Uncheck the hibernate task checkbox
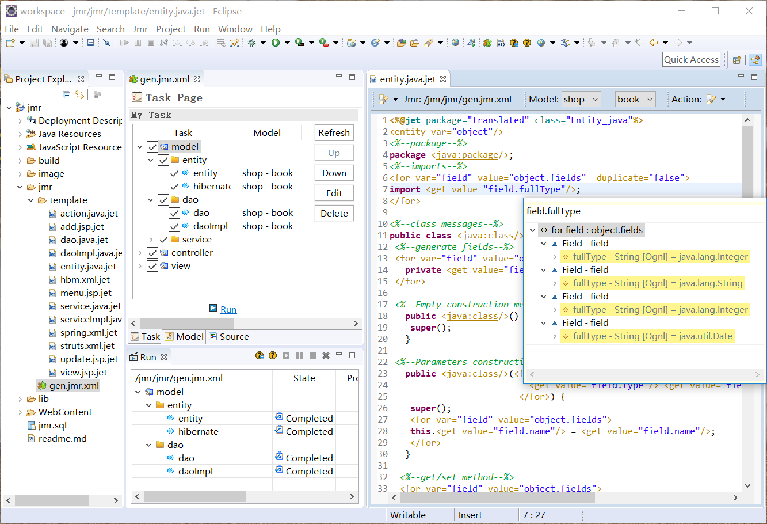 pos(174,186)
